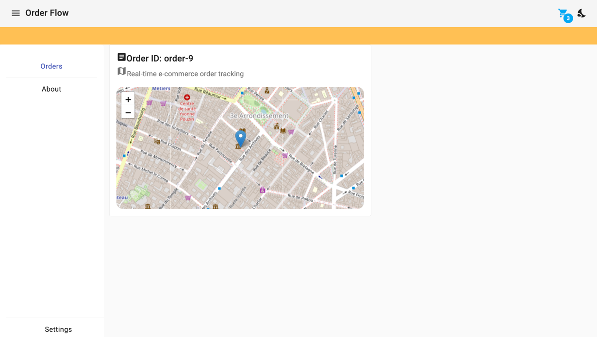Click the Métiers label on the map

click(162, 89)
